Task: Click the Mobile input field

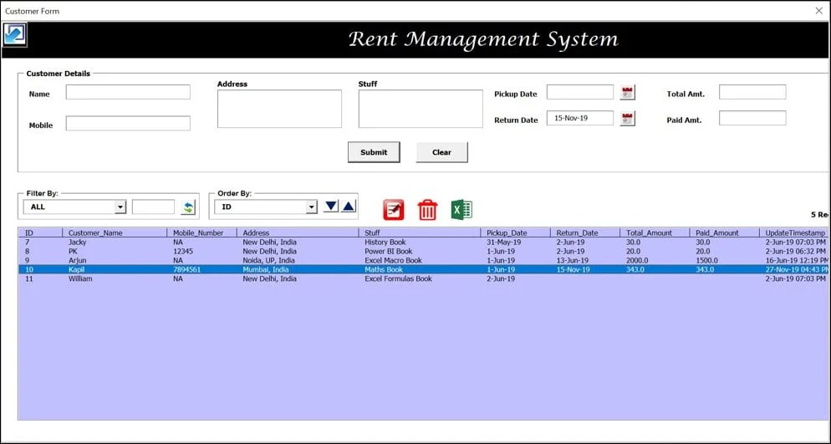Action: click(x=128, y=124)
